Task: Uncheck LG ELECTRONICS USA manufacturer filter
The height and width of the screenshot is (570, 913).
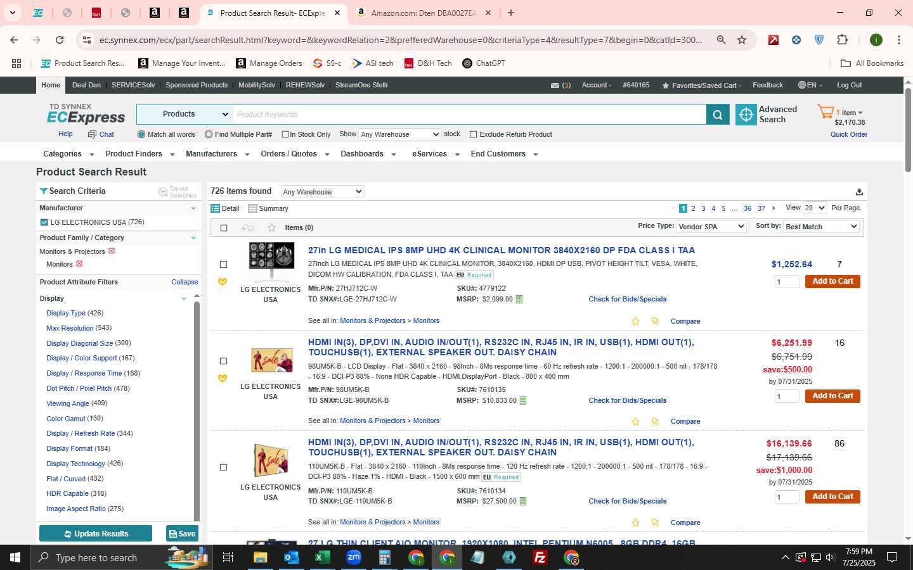Action: pos(44,222)
